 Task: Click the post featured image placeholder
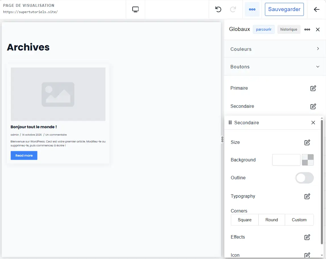(58, 94)
